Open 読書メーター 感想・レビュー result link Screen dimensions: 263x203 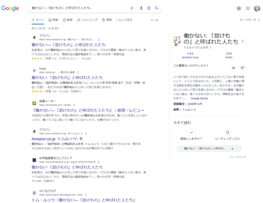[x=88, y=110]
